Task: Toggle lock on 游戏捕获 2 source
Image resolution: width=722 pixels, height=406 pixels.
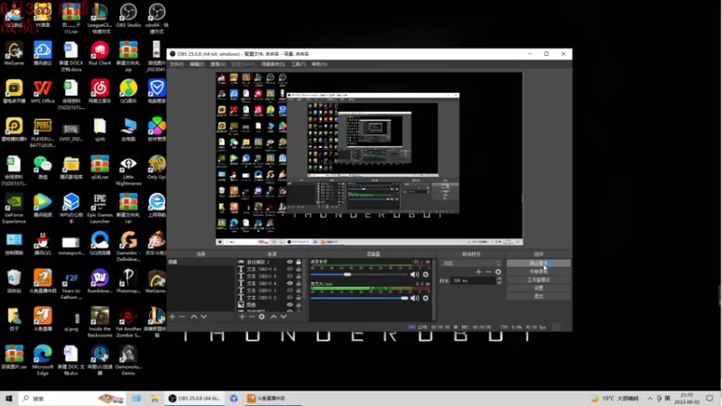Action: click(x=299, y=262)
